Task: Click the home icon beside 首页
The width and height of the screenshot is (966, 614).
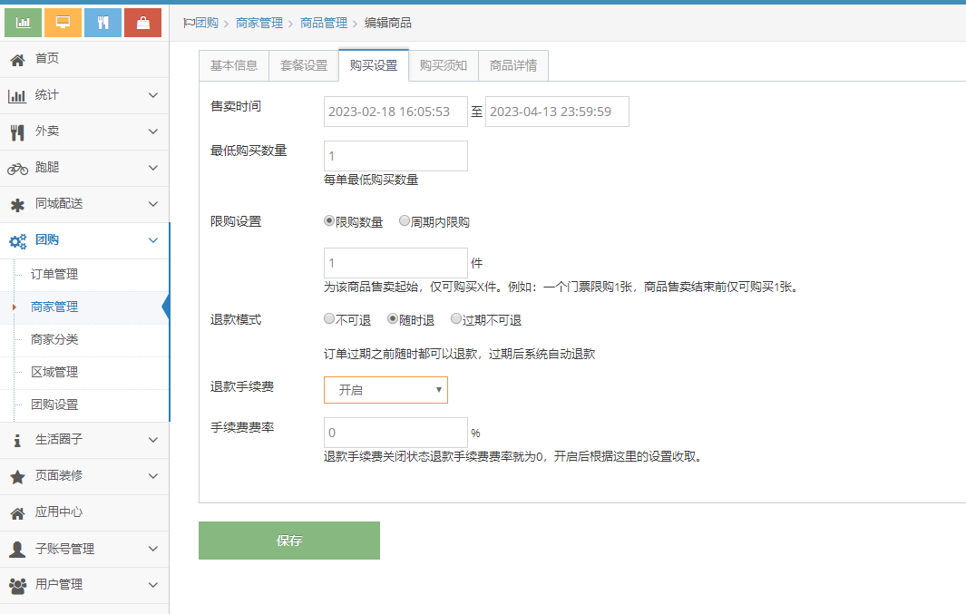Action: point(17,59)
